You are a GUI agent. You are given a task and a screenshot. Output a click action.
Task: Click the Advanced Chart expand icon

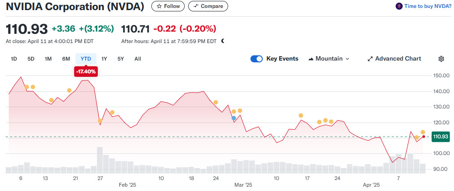coord(370,59)
